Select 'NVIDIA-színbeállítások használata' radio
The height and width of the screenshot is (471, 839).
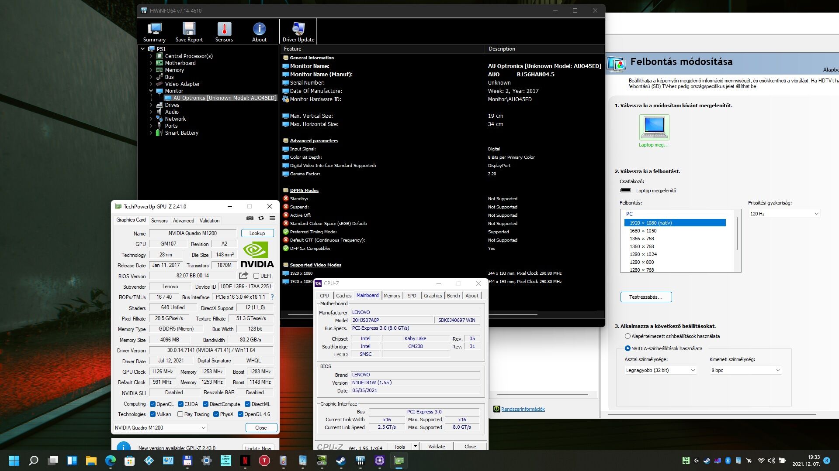coord(628,348)
